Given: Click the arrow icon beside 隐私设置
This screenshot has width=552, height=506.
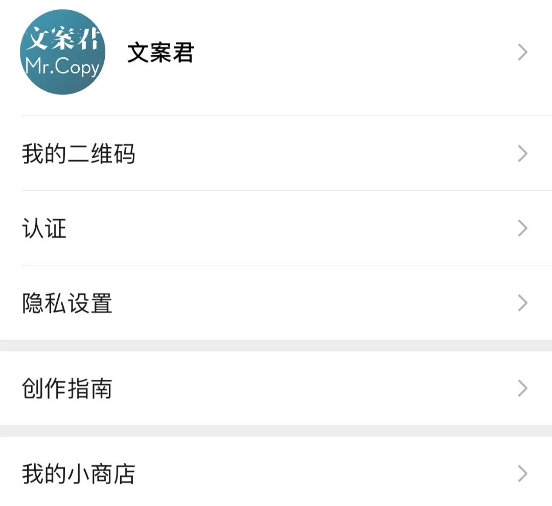Looking at the screenshot, I should tap(523, 303).
